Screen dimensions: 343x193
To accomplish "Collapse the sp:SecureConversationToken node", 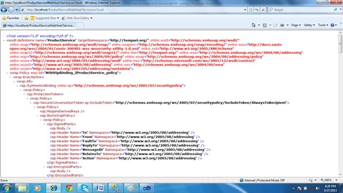I will (x=31, y=103).
